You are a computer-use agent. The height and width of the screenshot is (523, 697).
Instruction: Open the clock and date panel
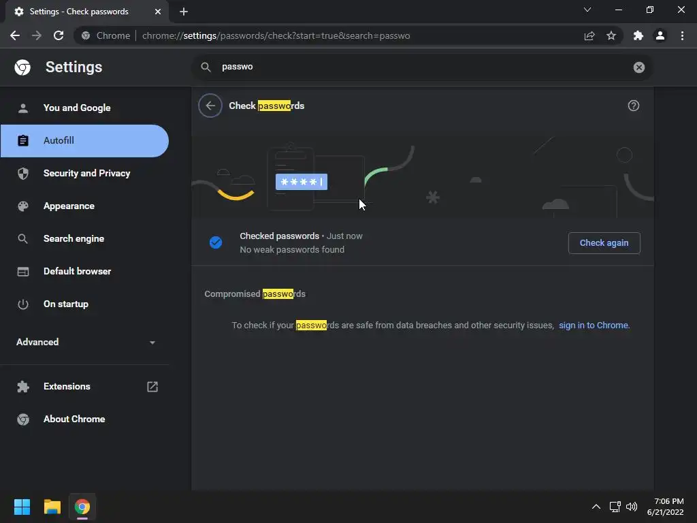point(666,507)
